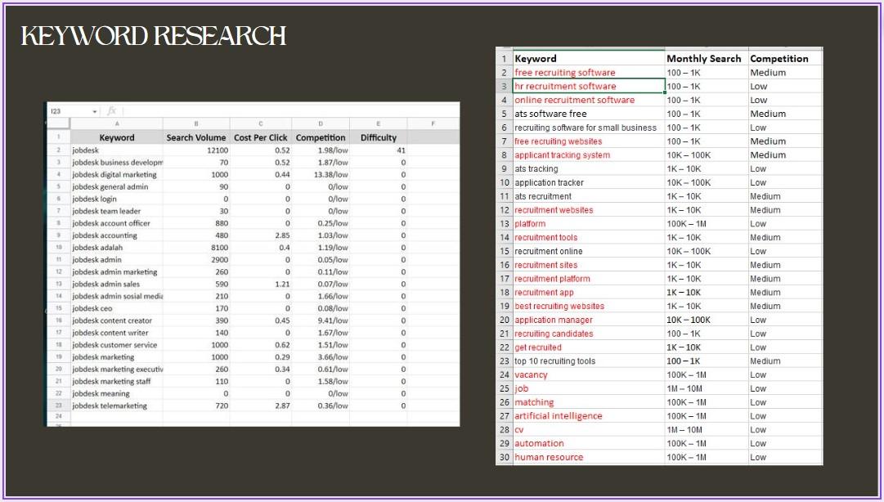The image size is (884, 502).
Task: Click the select-all corner of left sheet
Action: [x=57, y=124]
